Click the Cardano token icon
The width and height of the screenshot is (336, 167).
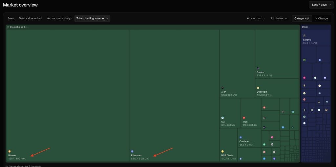tap(241, 137)
